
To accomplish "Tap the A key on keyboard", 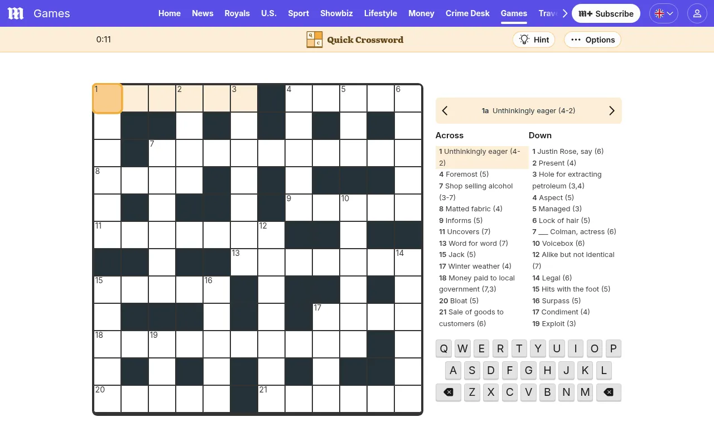I will click(454, 370).
